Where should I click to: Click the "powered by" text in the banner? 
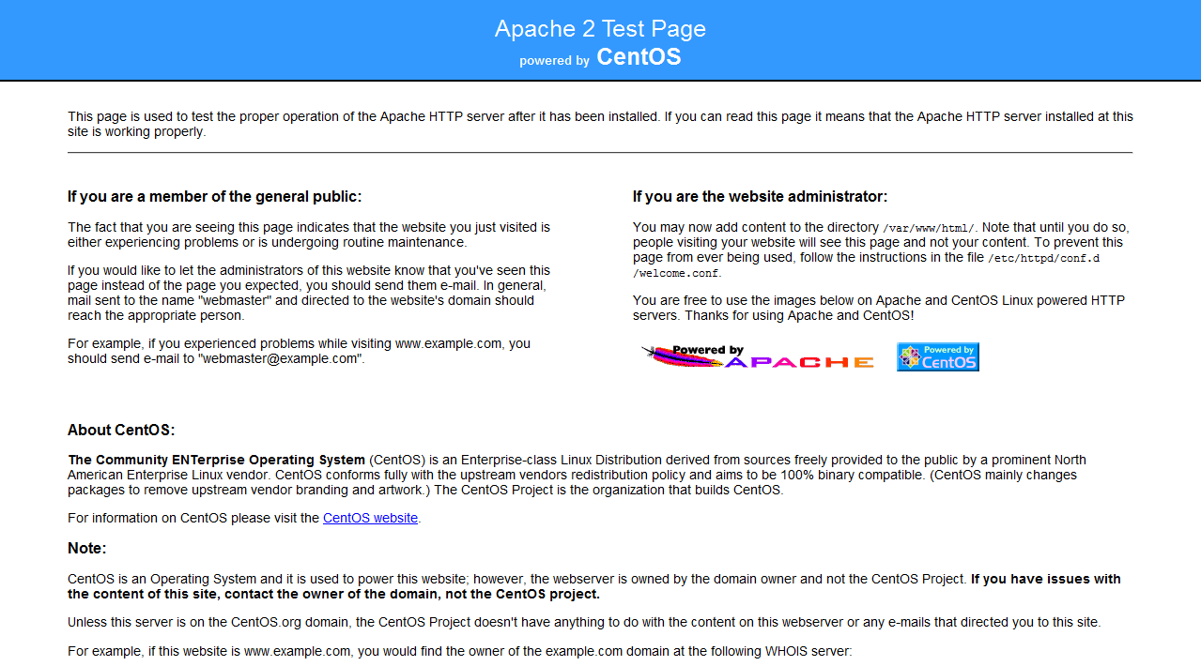pyautogui.click(x=554, y=61)
